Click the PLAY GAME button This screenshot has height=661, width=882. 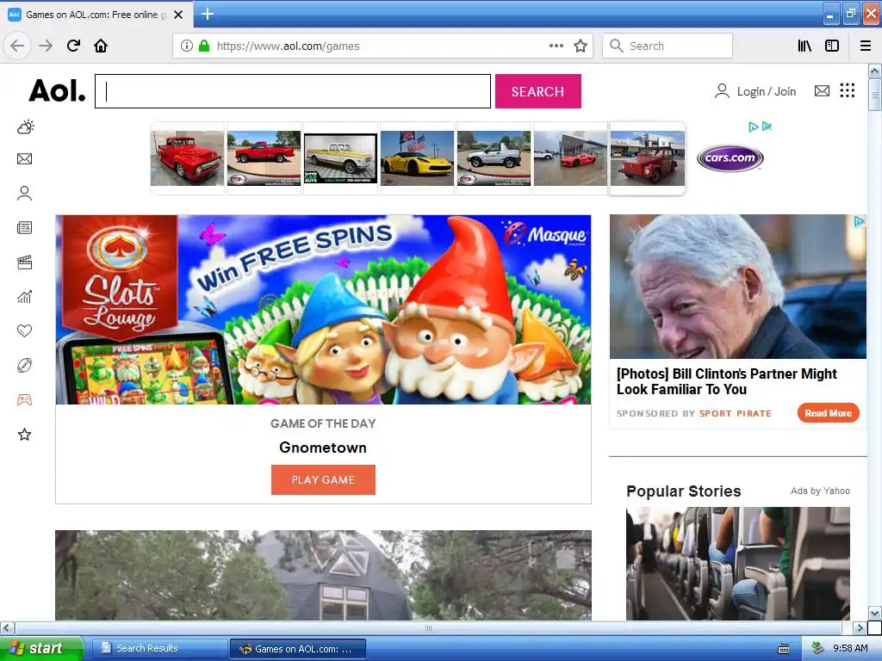tap(323, 479)
